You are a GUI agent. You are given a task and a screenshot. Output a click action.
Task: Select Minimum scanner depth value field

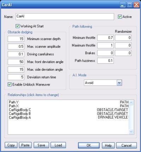16,39
